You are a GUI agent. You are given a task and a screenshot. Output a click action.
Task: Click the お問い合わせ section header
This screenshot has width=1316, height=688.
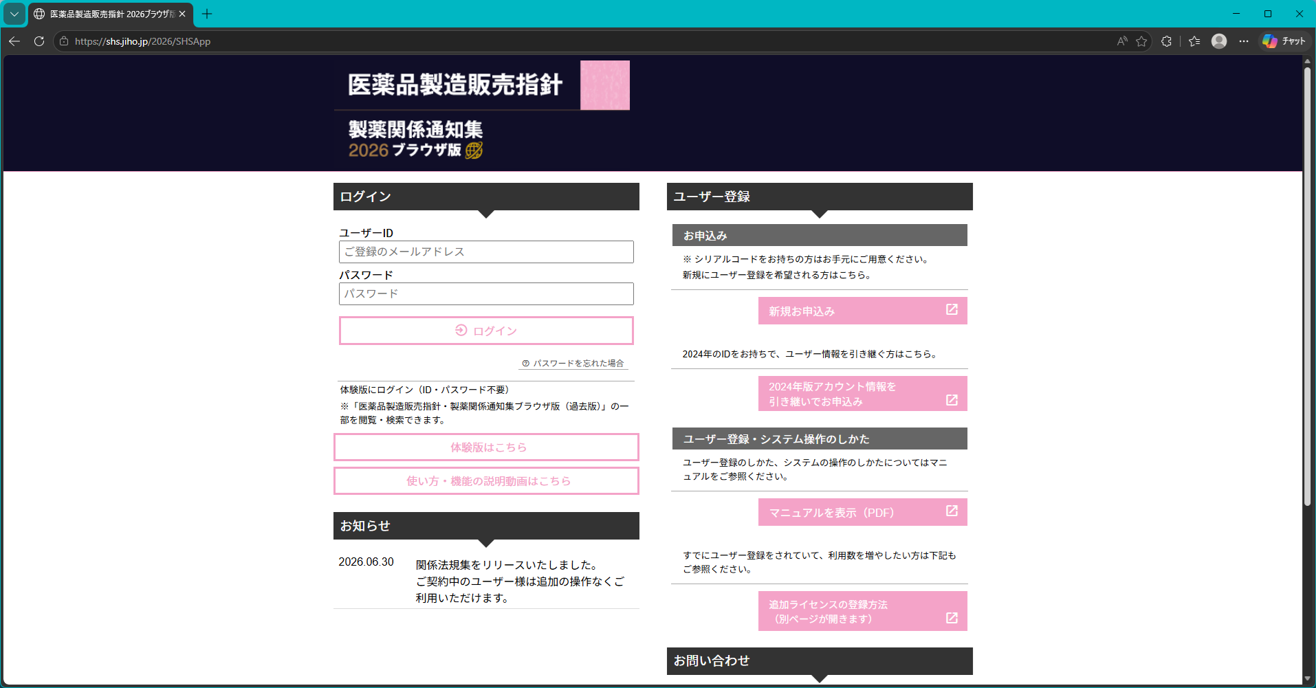click(820, 661)
